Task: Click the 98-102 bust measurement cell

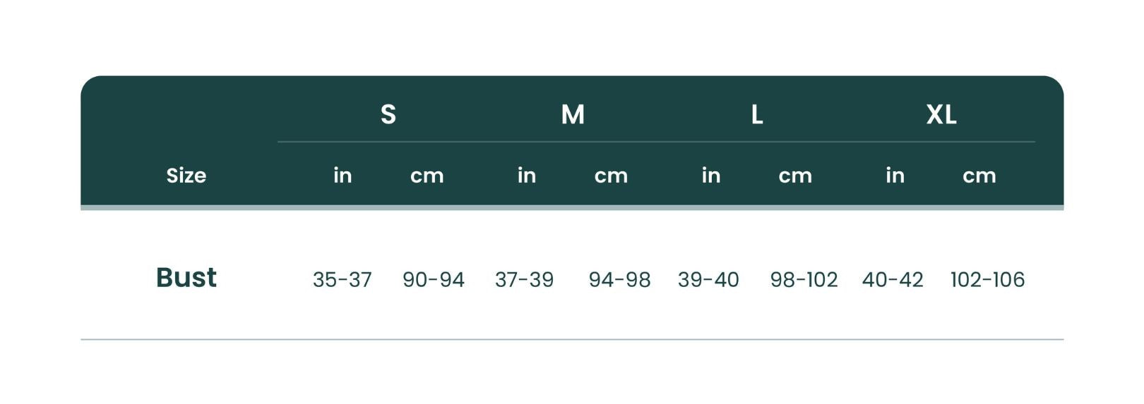Action: pos(804,280)
